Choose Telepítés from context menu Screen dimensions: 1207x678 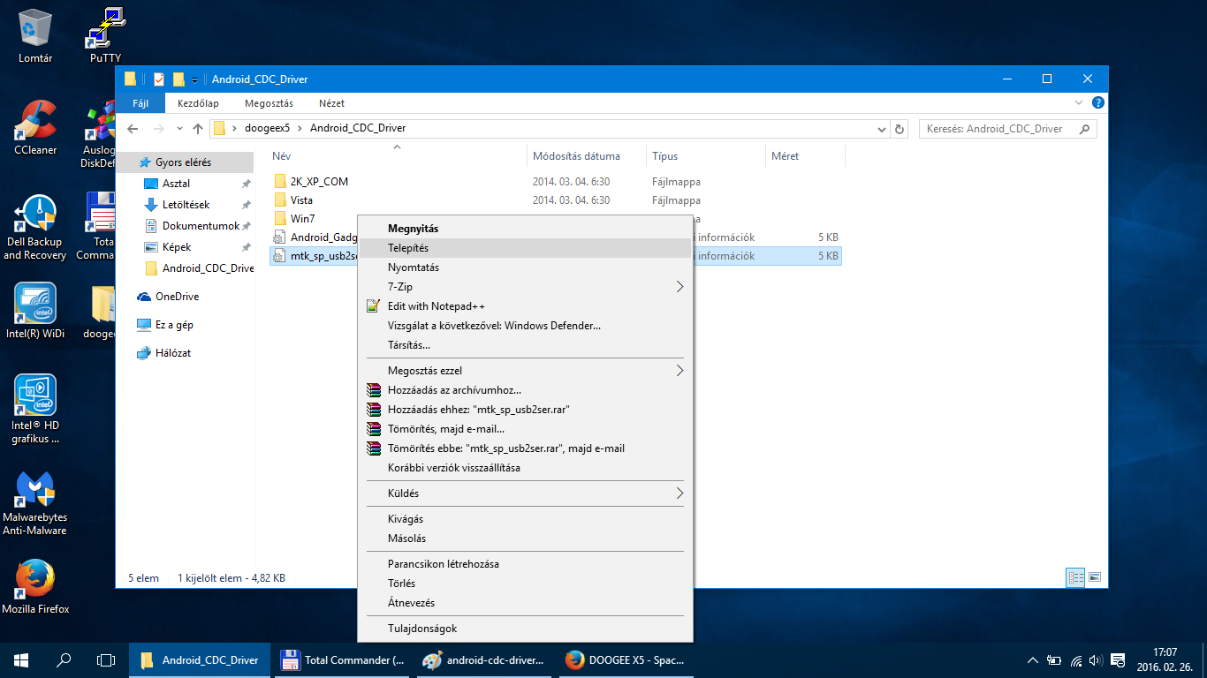point(525,248)
